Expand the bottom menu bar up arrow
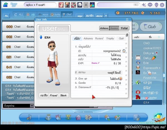The image size is (167, 130). (83, 112)
